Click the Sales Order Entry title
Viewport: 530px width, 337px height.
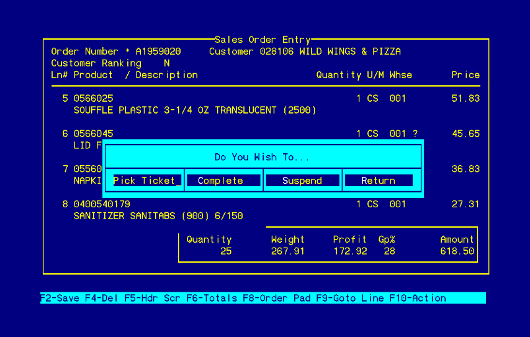click(263, 40)
